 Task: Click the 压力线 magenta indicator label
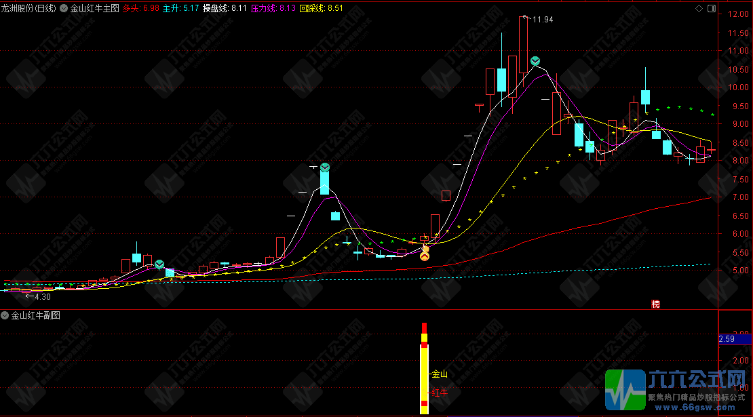point(273,8)
